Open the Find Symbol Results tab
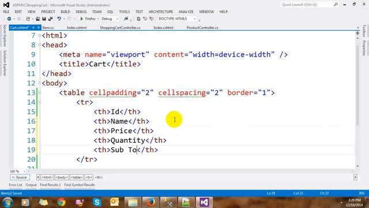 point(80,185)
